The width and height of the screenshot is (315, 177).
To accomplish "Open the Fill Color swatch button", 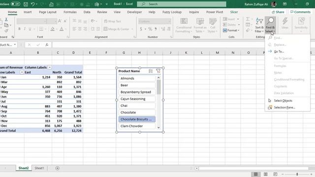I will tap(53, 29).
